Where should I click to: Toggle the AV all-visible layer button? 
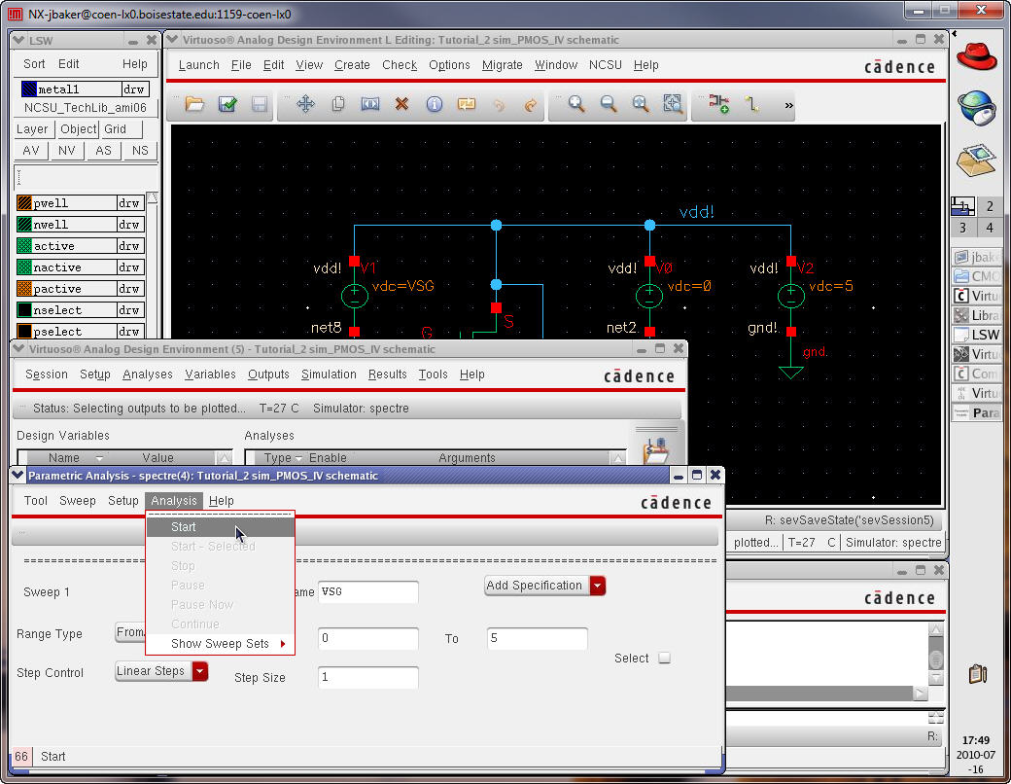pos(31,151)
